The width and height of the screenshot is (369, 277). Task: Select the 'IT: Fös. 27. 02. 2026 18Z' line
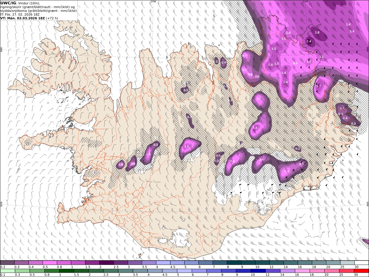[20, 14]
